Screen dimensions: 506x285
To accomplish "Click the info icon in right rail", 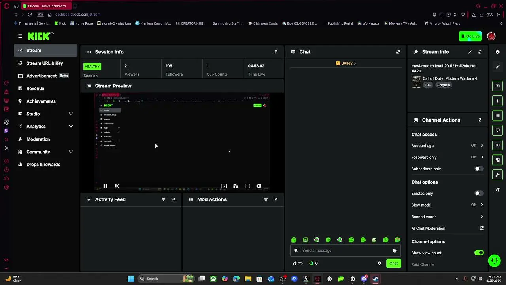I will [x=498, y=52].
